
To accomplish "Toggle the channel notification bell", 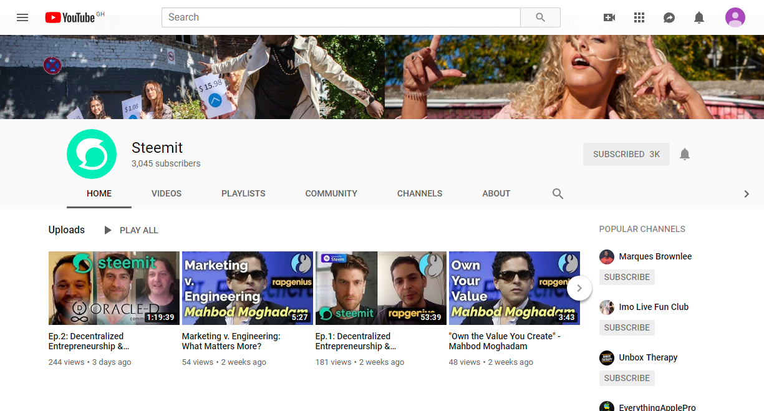I will coord(685,154).
